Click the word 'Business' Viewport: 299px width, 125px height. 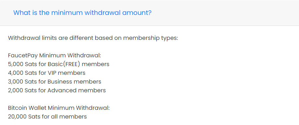pyautogui.click(x=60, y=82)
